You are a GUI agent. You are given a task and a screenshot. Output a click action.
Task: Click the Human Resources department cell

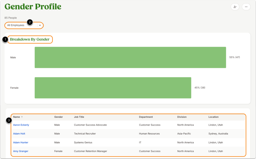(149, 134)
